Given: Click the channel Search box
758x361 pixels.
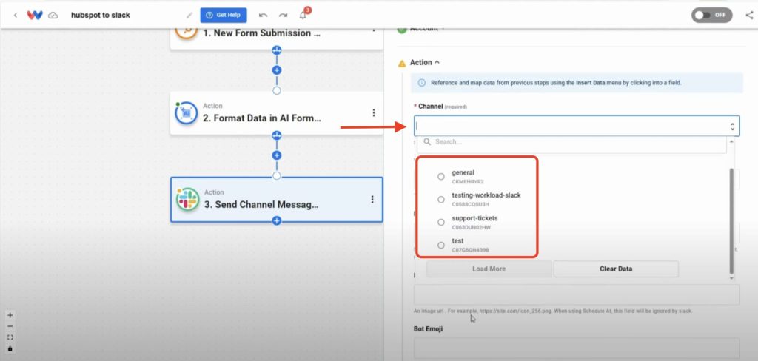Looking at the screenshot, I should click(572, 142).
